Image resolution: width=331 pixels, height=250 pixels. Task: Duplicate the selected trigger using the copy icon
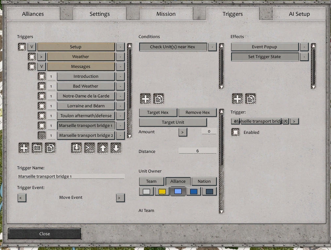(x=50, y=148)
